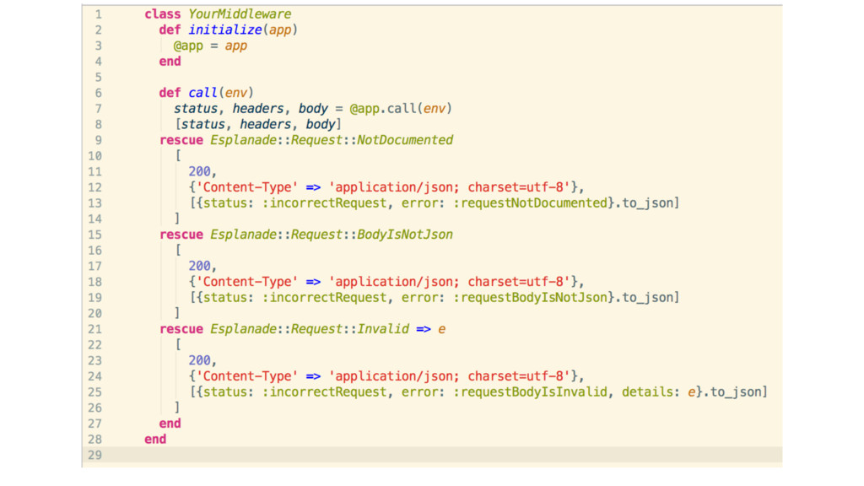
Task: Click the 'def' keyword on line 2
Action: click(170, 30)
